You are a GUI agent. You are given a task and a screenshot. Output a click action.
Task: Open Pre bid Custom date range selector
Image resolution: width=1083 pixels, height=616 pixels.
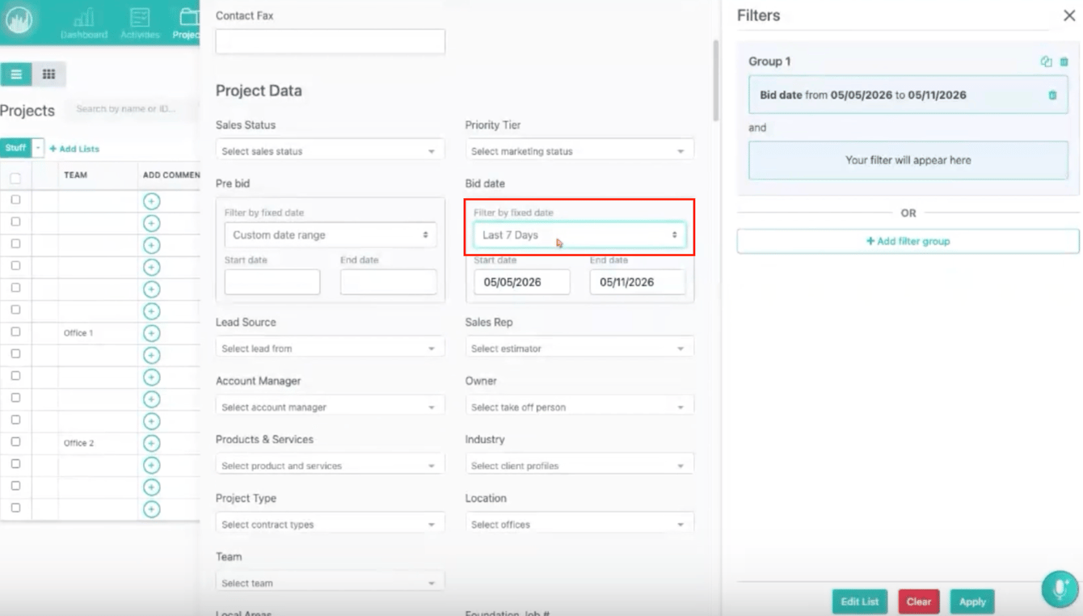tap(330, 235)
